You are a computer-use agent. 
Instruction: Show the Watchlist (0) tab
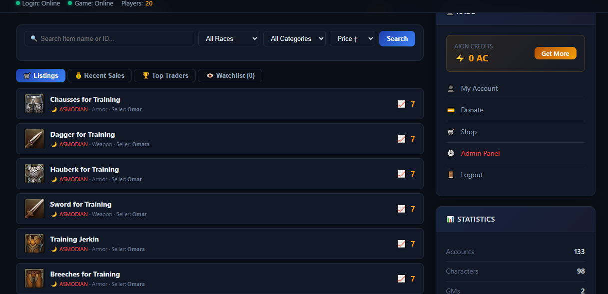230,75
